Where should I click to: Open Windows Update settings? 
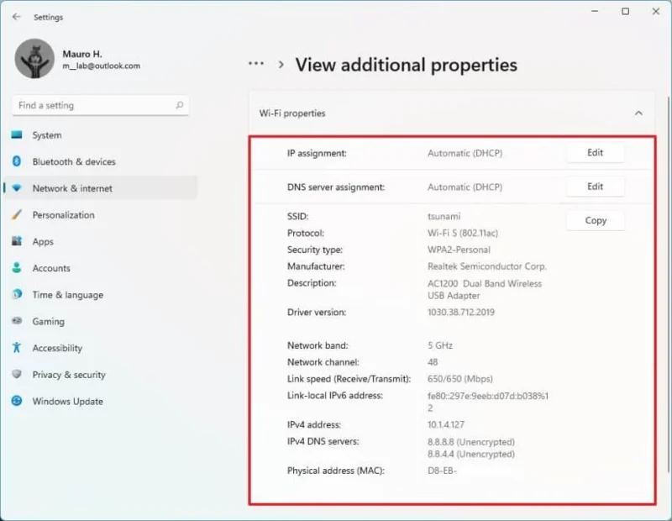(x=101, y=402)
